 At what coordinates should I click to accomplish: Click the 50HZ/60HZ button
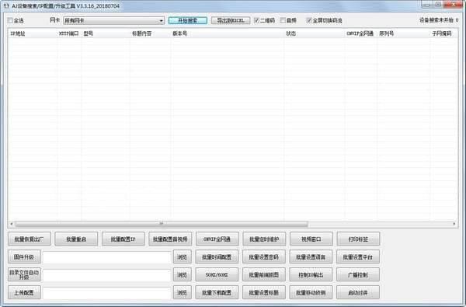pos(217,274)
